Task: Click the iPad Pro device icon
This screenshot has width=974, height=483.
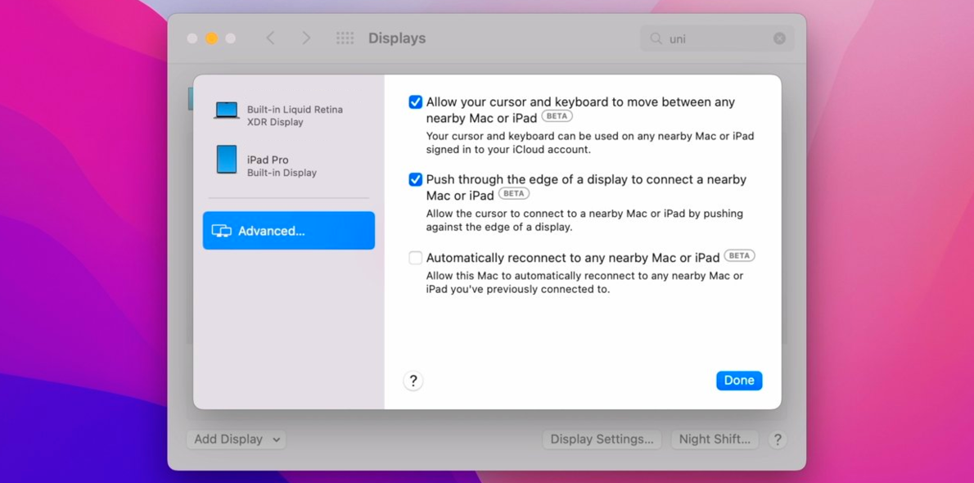Action: point(227,159)
